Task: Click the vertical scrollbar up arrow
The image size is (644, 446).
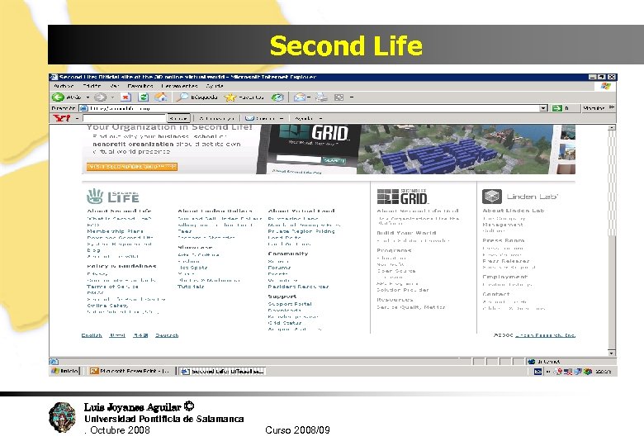Action: [x=612, y=128]
